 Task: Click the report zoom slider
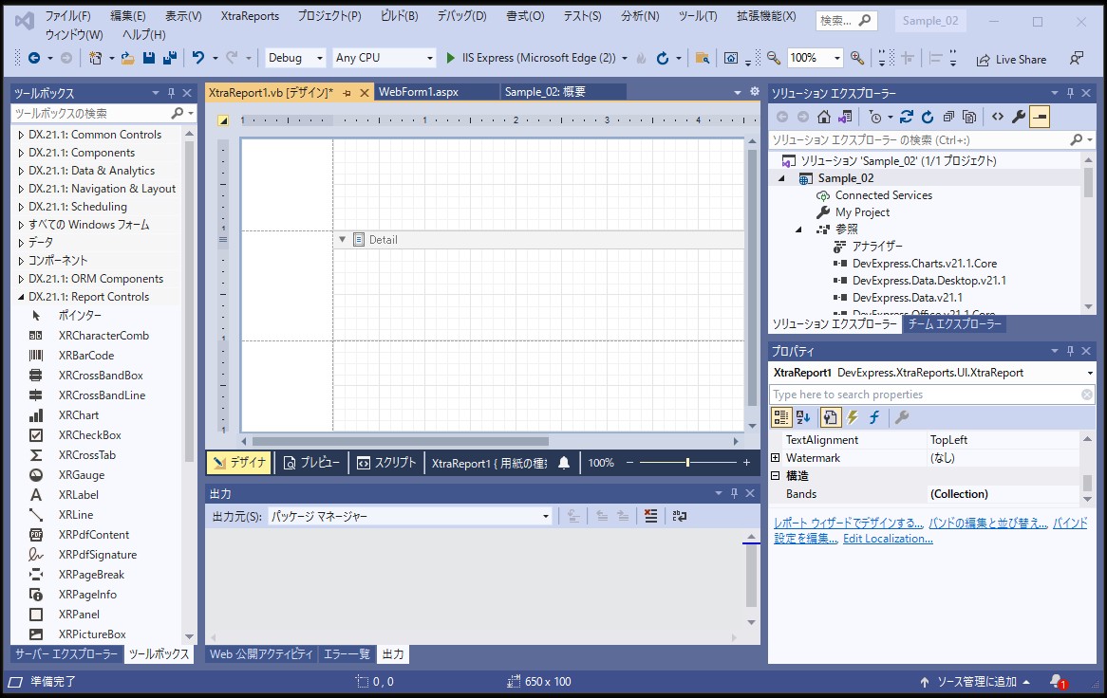[687, 463]
